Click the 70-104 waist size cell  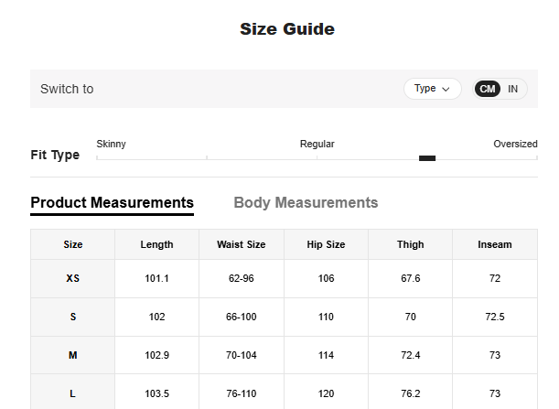coord(242,355)
